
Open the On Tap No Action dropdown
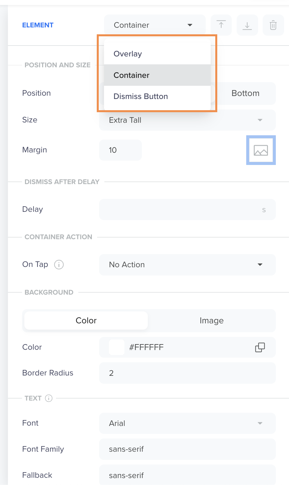pos(187,265)
